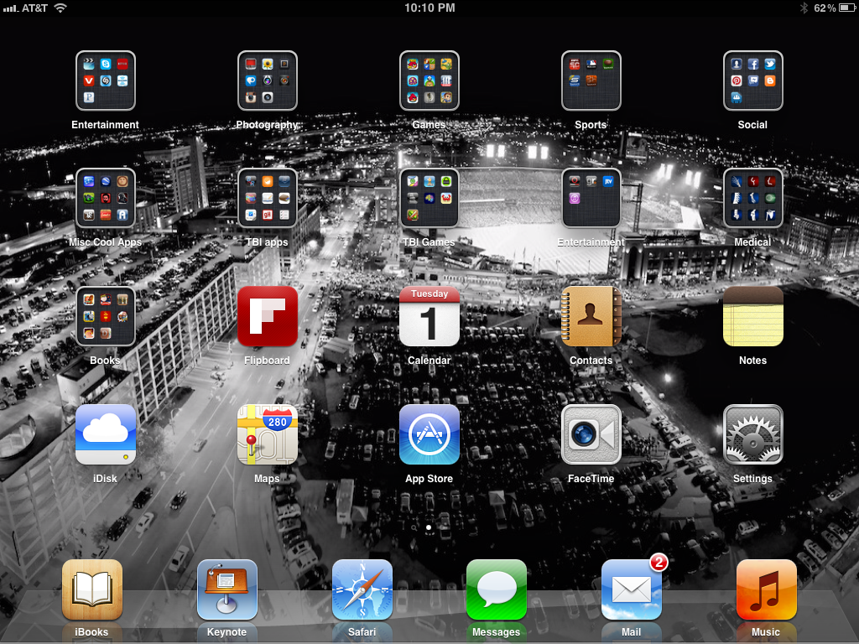Viewport: 859px width, 644px height.
Task: Open the Social folder
Action: click(x=752, y=81)
